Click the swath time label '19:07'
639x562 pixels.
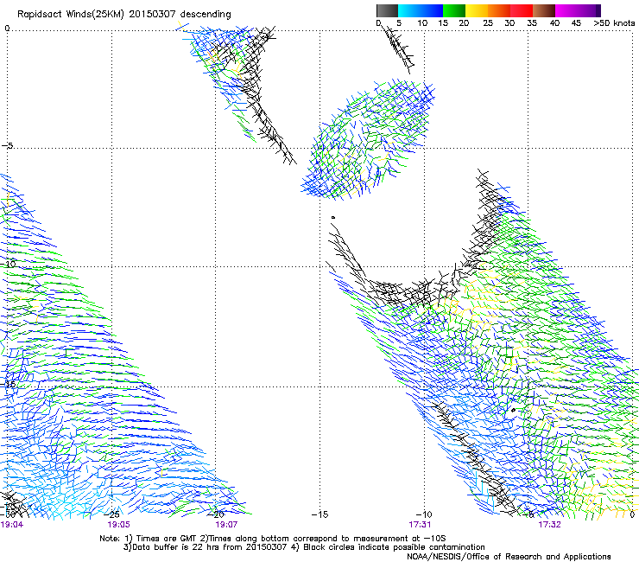pyautogui.click(x=226, y=525)
